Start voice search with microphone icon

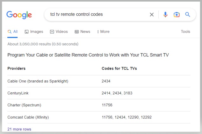[x=165, y=15]
